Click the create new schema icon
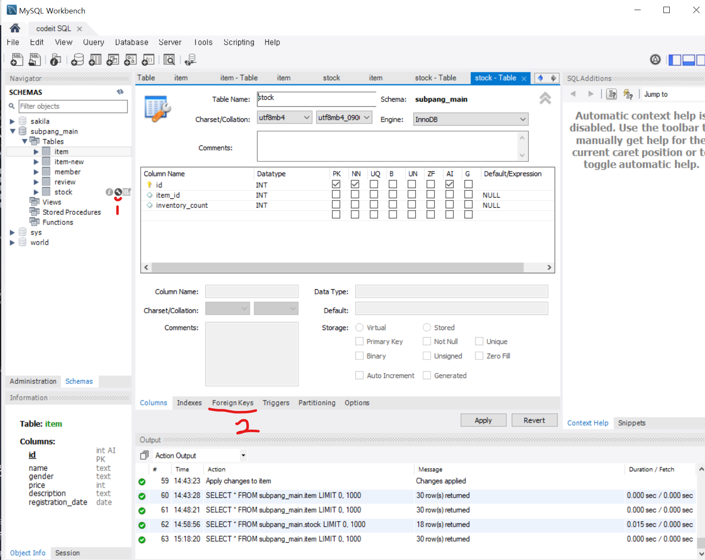Viewport: 705px width, 560px height. tap(77, 60)
